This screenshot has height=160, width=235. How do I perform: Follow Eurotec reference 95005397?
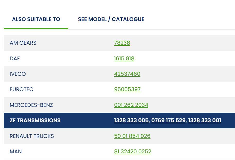tap(127, 89)
